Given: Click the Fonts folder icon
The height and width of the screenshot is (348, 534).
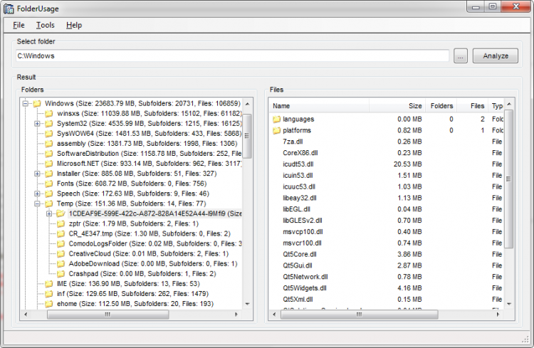Looking at the screenshot, I should [x=49, y=184].
